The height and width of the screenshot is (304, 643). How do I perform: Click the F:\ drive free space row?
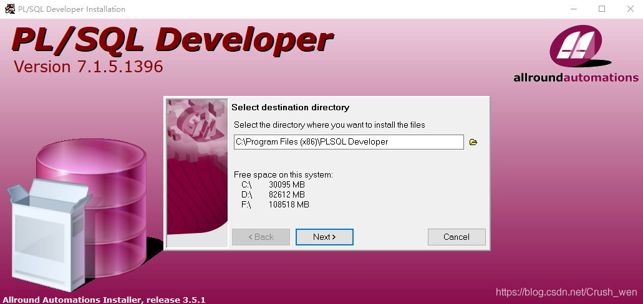(275, 204)
